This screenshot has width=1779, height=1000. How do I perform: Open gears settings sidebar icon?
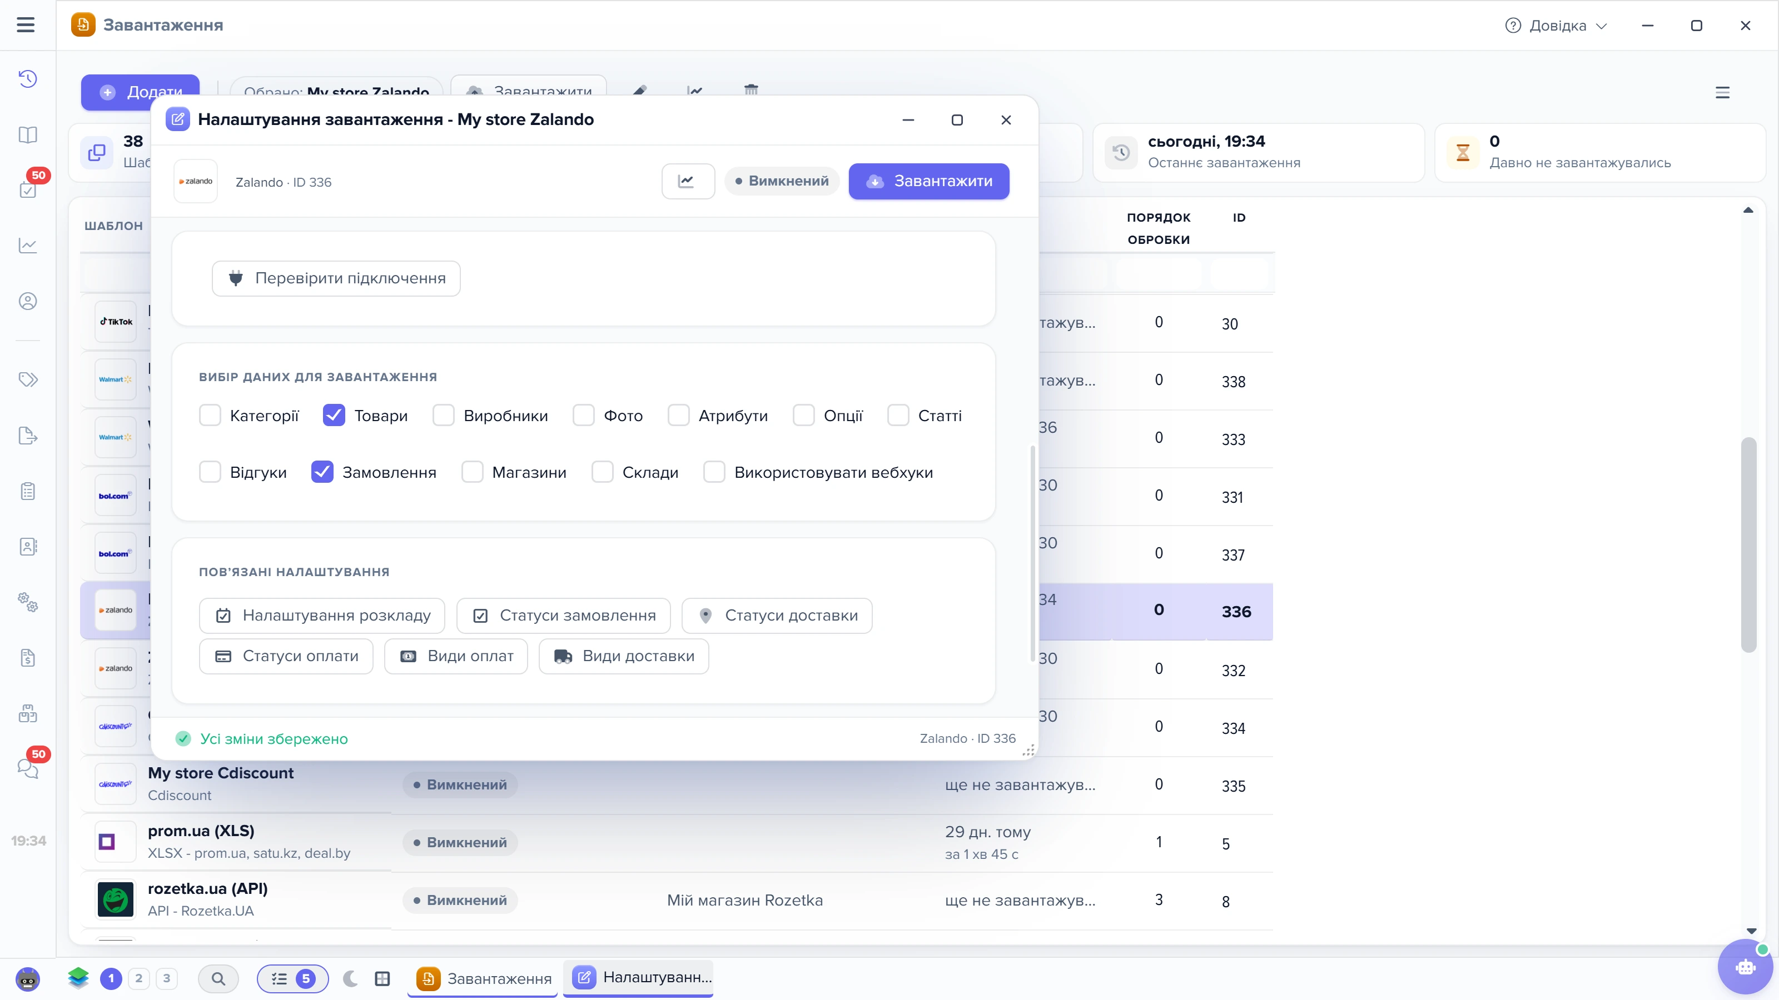coord(28,602)
